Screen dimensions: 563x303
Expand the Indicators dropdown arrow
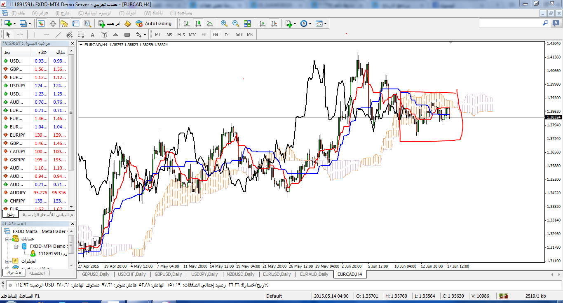click(x=295, y=23)
